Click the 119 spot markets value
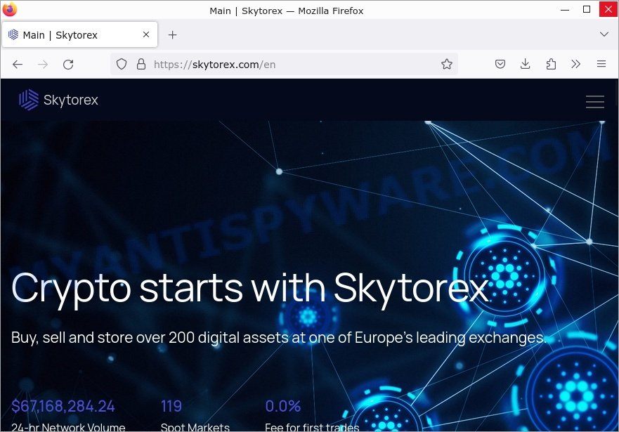Viewport: 619px width, 432px height. click(171, 406)
